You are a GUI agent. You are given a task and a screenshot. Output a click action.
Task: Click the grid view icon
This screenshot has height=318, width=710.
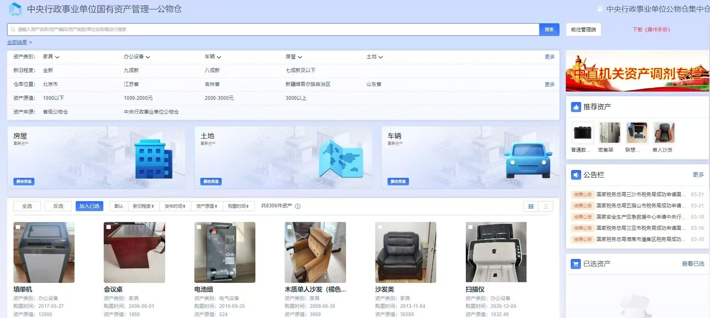tap(531, 206)
